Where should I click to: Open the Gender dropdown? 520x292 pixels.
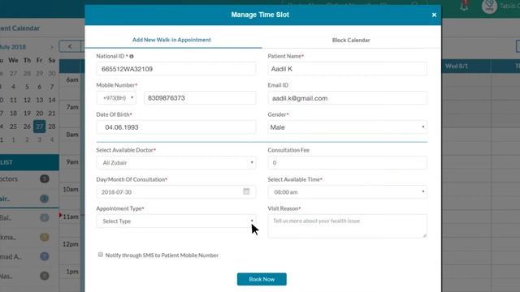pos(347,127)
